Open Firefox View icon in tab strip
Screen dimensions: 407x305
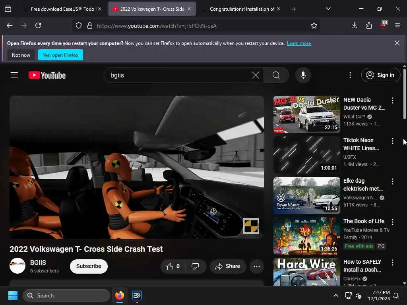click(8, 9)
